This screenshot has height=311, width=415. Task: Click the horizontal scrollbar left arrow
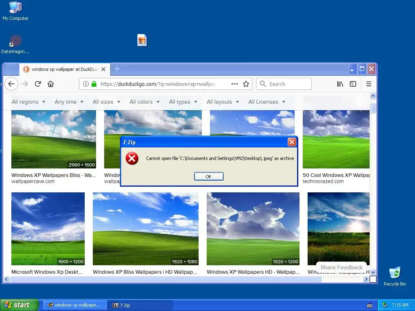coord(6,279)
